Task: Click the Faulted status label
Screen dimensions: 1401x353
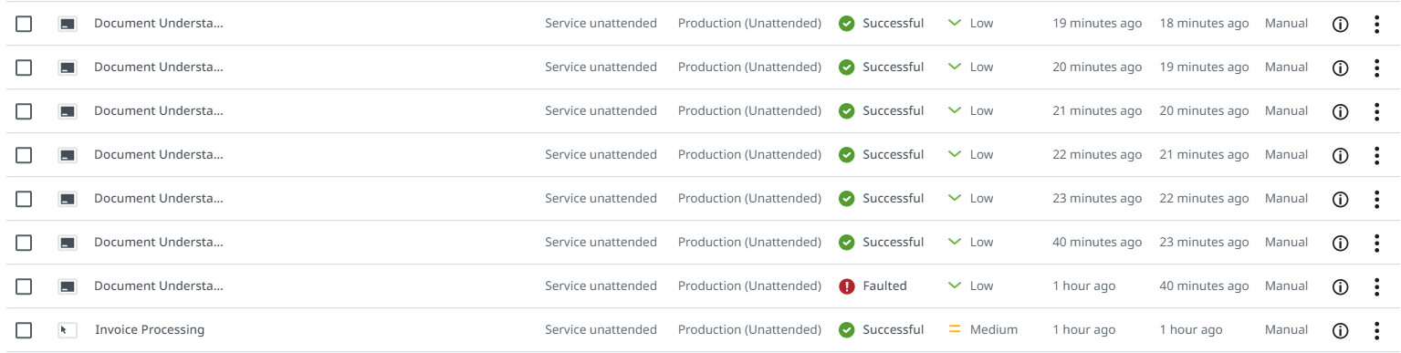Action: click(884, 286)
